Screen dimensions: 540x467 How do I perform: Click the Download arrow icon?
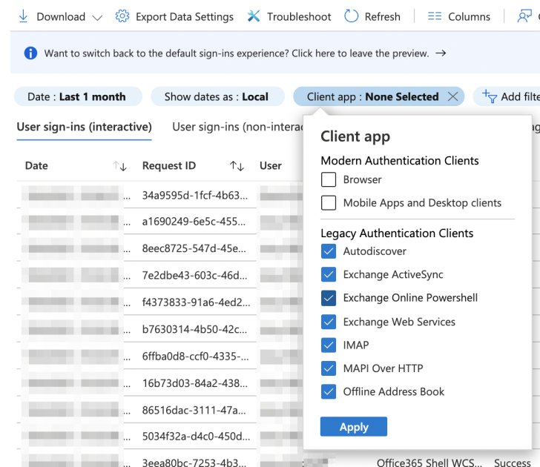point(23,16)
